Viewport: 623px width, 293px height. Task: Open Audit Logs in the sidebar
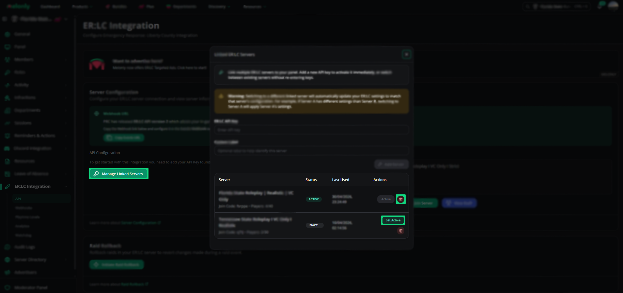pyautogui.click(x=24, y=247)
